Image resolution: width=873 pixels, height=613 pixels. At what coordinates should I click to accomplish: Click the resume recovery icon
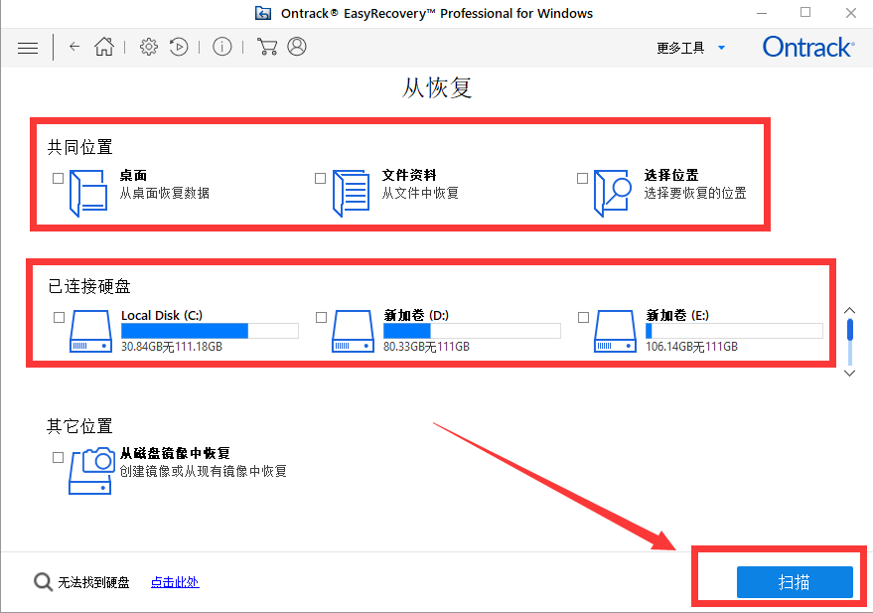click(179, 47)
